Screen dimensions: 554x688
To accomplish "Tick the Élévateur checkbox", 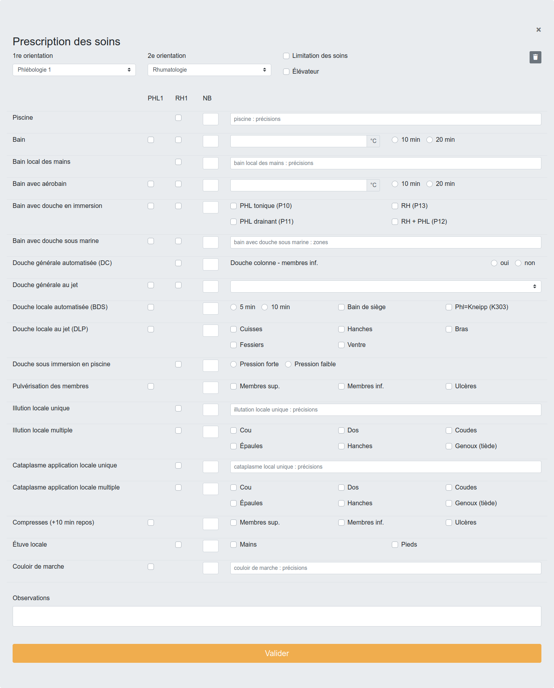I will pos(286,72).
